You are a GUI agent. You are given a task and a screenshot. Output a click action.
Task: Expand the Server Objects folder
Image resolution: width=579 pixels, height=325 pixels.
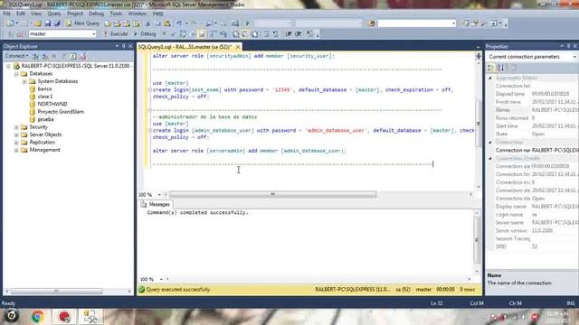pyautogui.click(x=16, y=135)
